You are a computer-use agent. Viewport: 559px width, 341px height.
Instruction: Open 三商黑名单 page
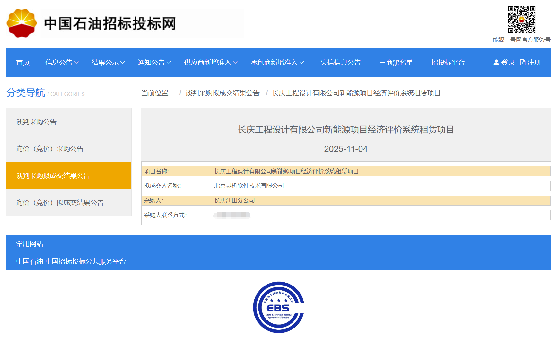(396, 63)
